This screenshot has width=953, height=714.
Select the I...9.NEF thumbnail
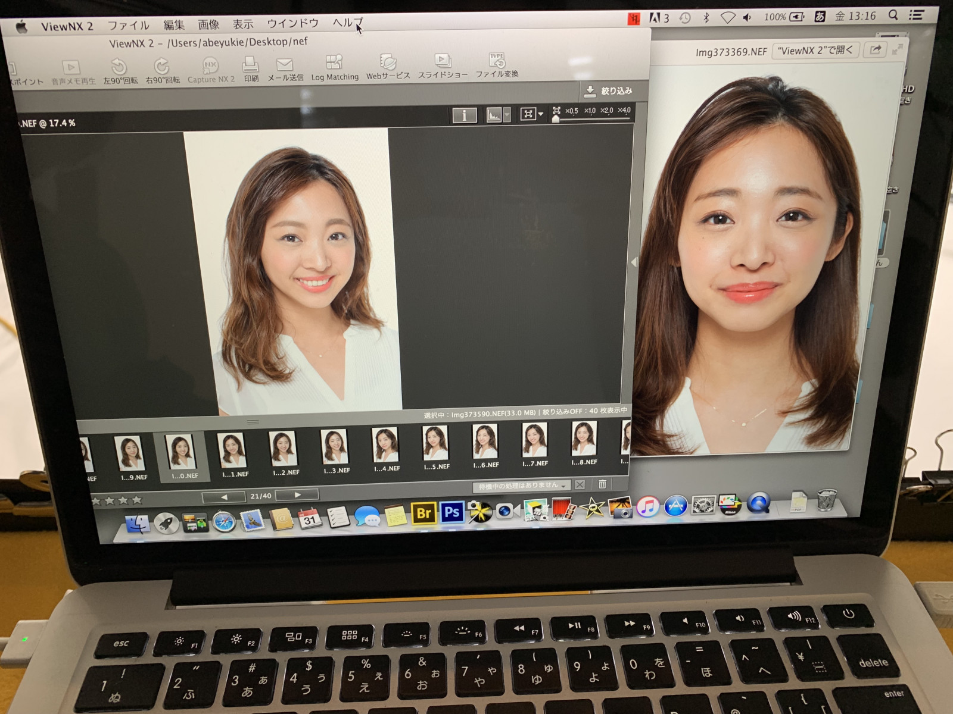point(130,458)
